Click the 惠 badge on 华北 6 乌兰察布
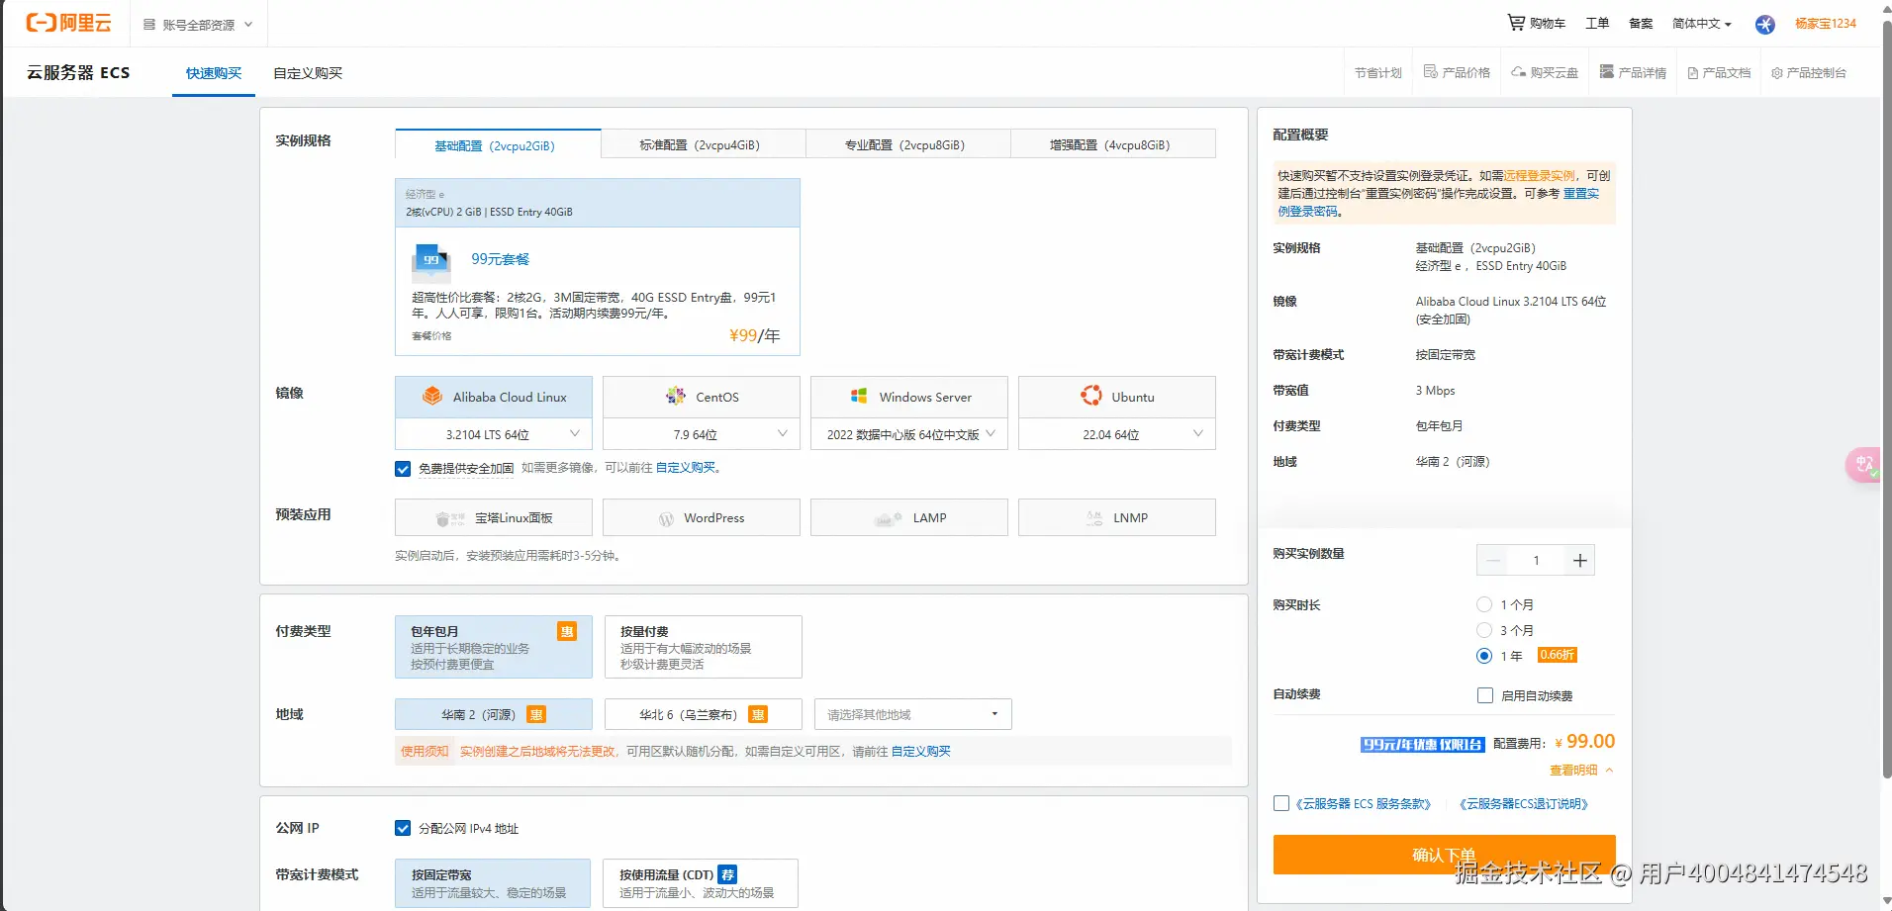 point(758,715)
